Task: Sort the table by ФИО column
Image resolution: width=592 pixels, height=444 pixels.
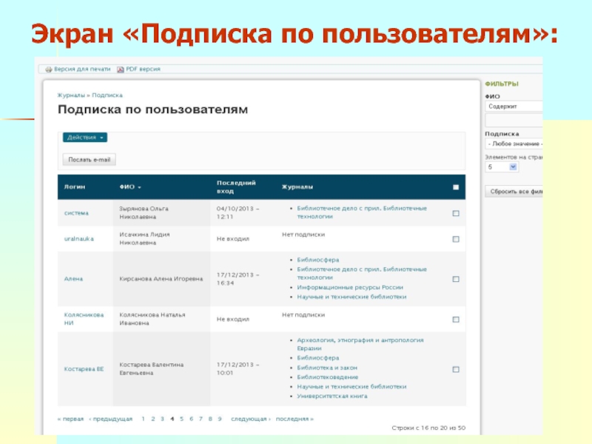Action: point(130,187)
